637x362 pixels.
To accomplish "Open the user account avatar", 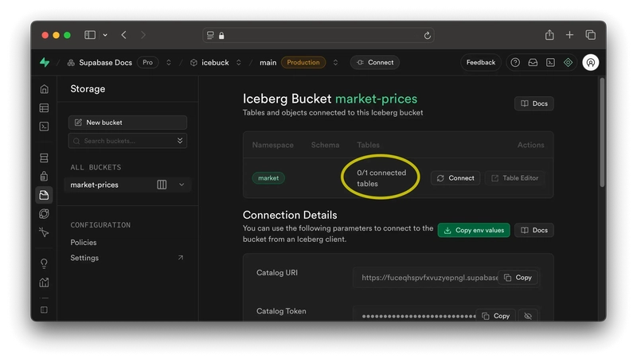I will pyautogui.click(x=590, y=63).
